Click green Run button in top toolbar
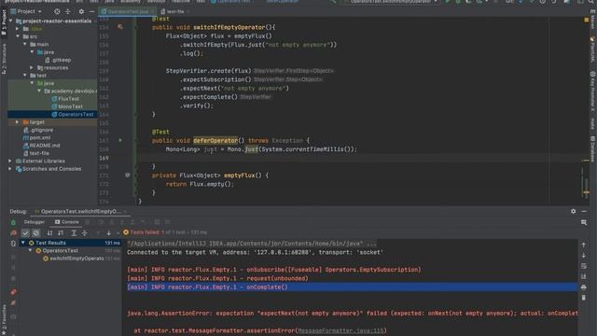The image size is (597, 336). pos(448,2)
